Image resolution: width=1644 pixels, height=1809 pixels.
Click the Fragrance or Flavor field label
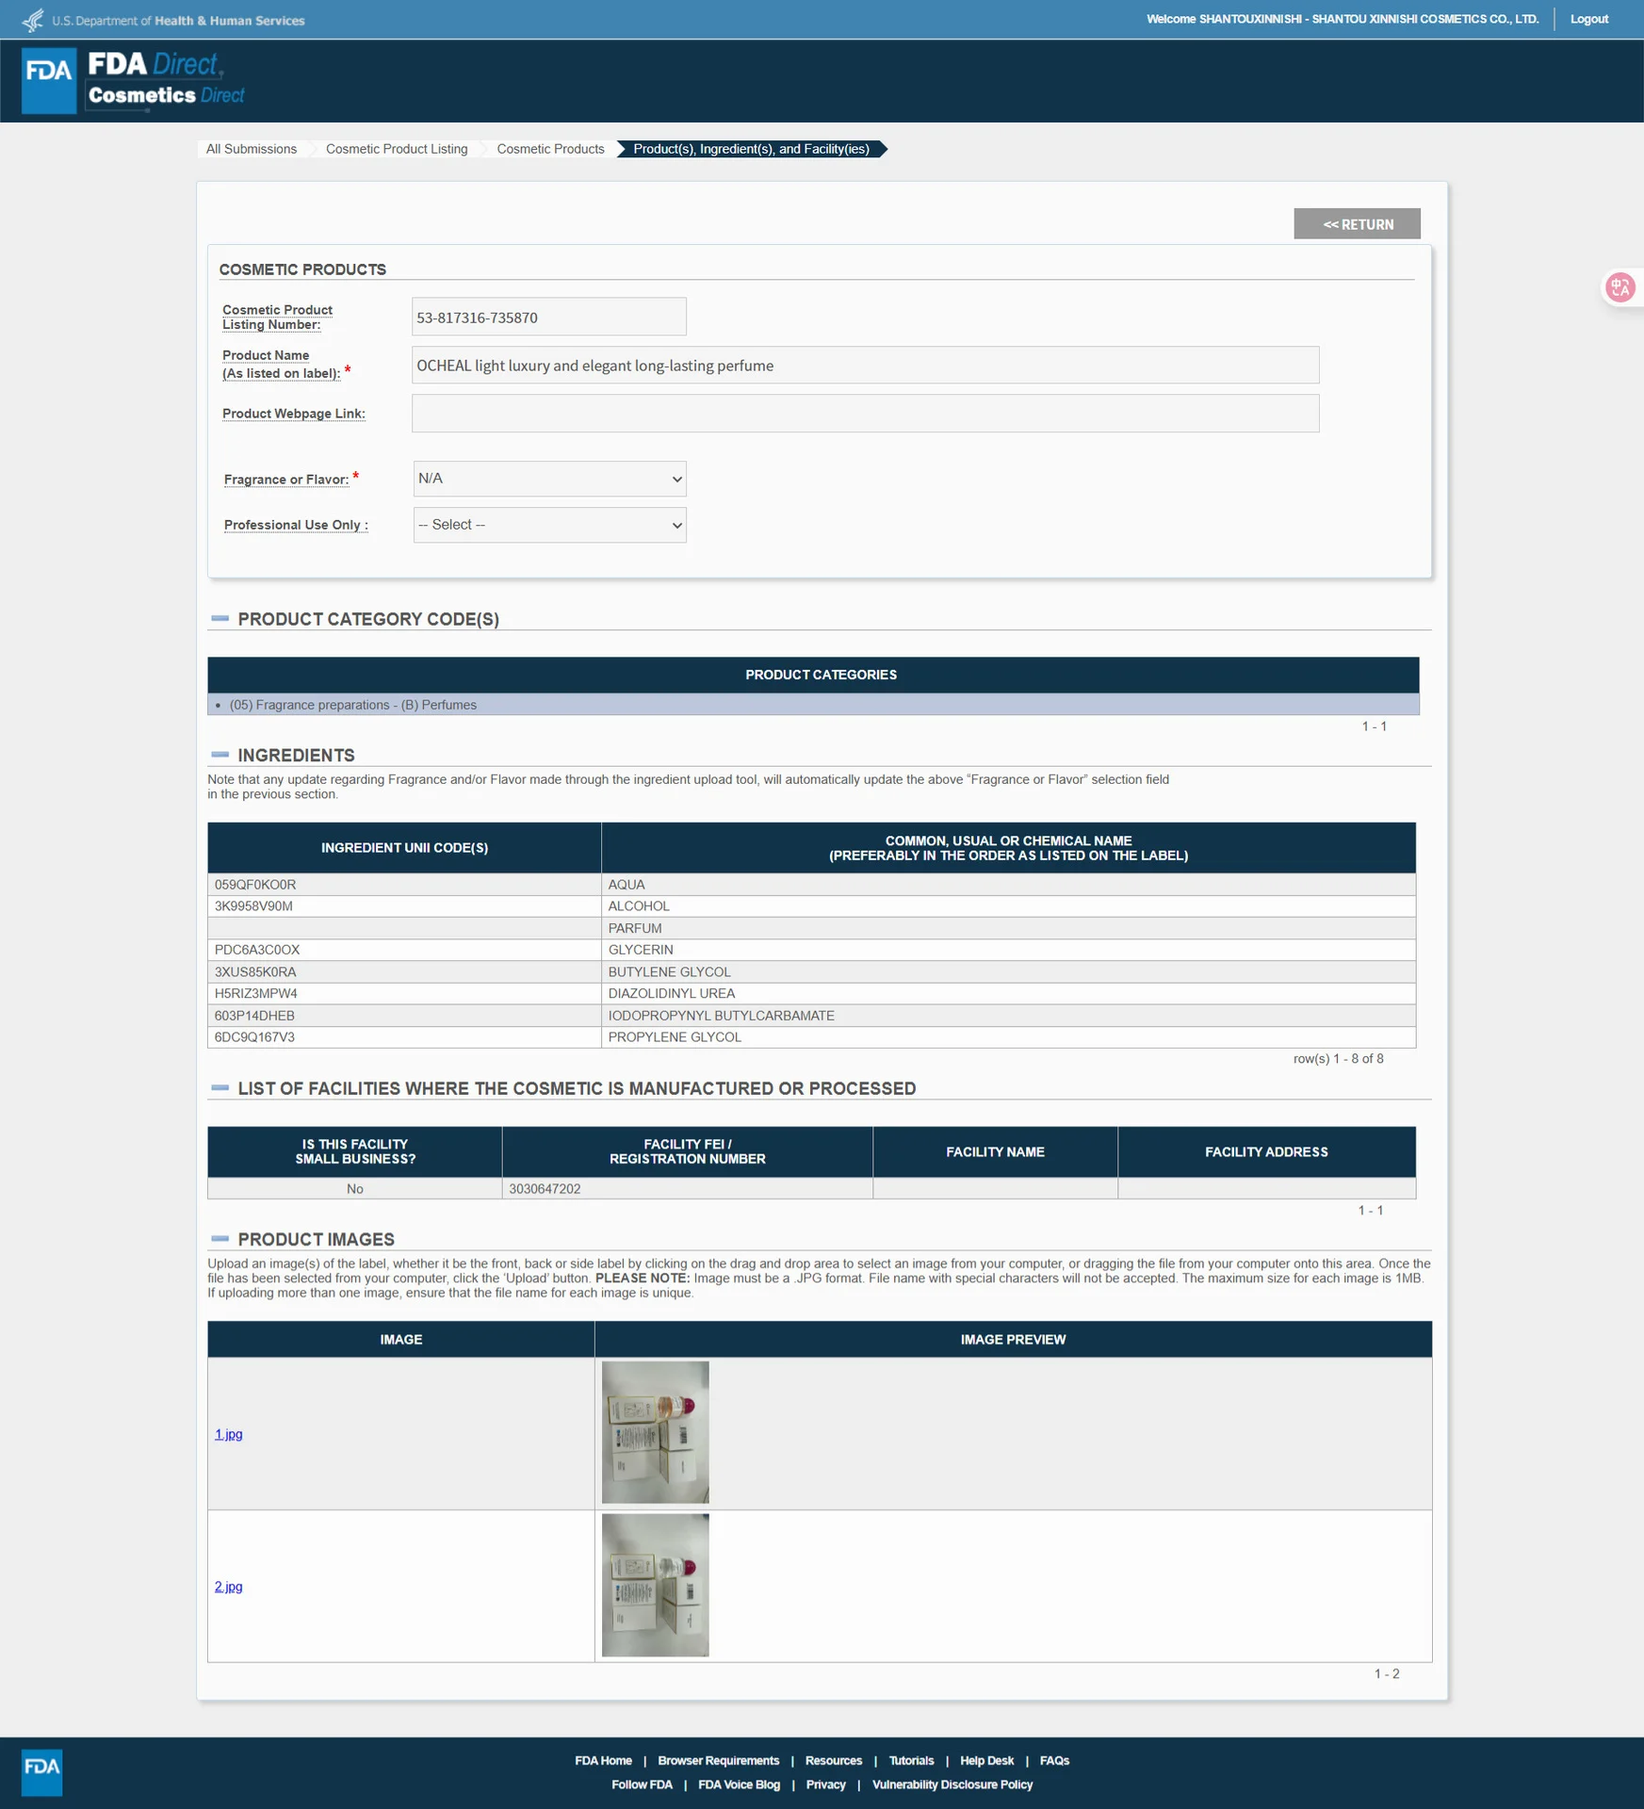click(x=286, y=480)
